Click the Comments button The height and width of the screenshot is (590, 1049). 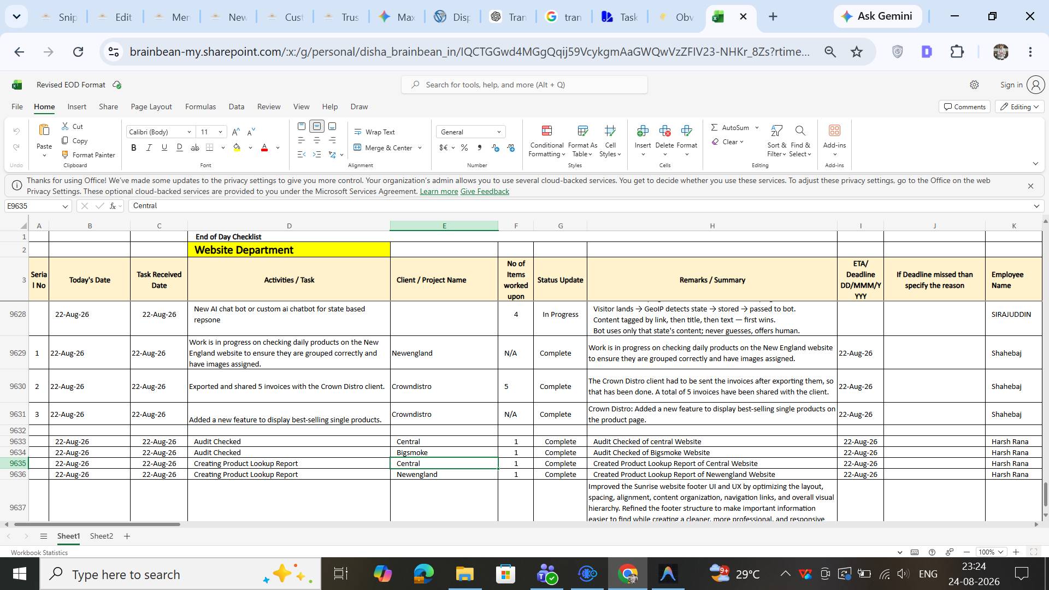pos(964,107)
